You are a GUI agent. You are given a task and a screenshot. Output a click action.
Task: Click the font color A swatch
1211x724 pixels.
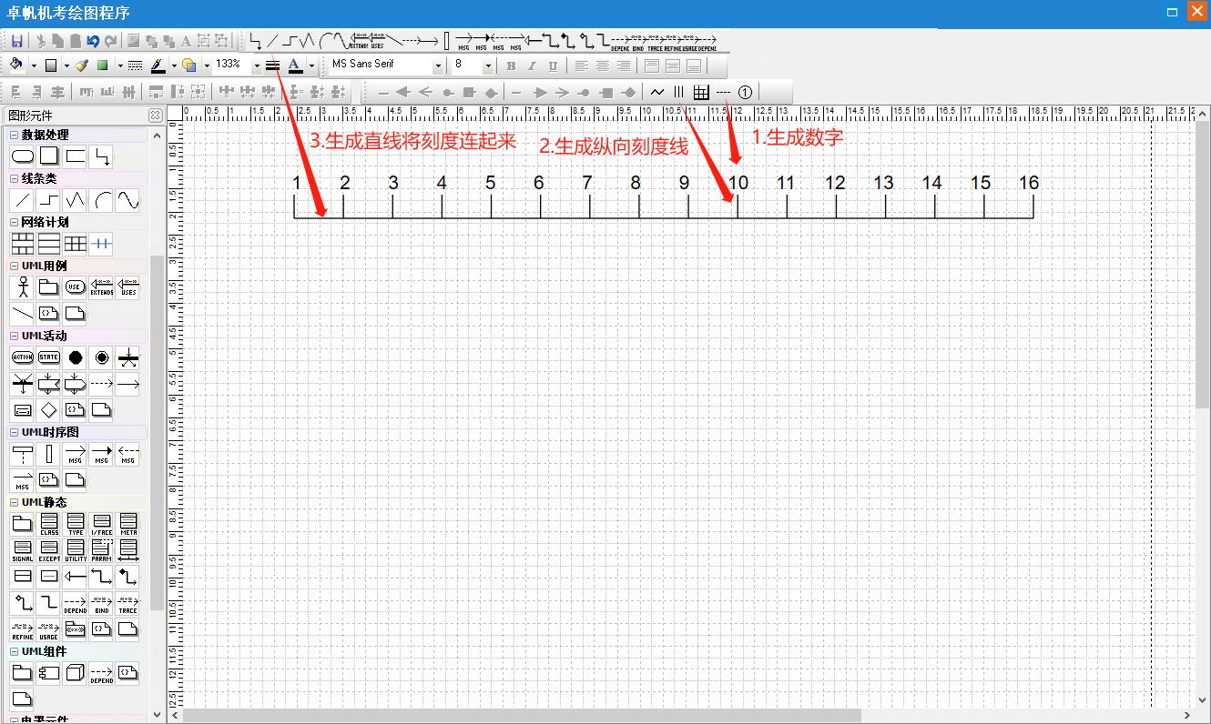click(x=295, y=65)
